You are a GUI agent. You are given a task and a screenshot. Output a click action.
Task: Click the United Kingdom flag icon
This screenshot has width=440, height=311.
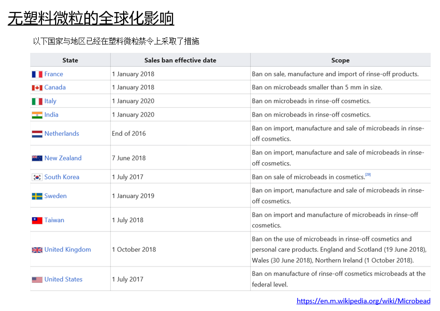[x=37, y=250]
